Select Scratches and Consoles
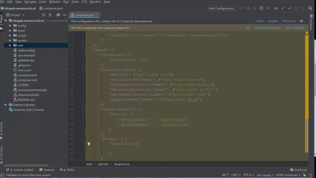 29,110
